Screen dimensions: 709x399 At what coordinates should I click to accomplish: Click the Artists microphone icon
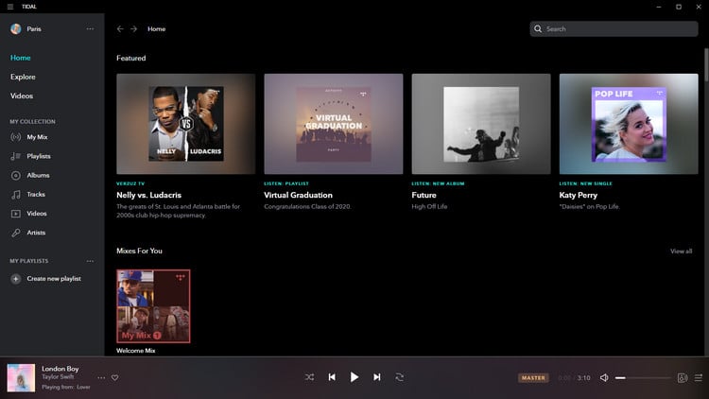pyautogui.click(x=16, y=233)
